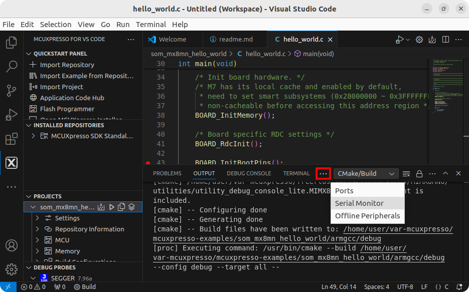This screenshot has width=469, height=292.
Task: Open Manage gear icon at bottom left
Action: point(11,269)
